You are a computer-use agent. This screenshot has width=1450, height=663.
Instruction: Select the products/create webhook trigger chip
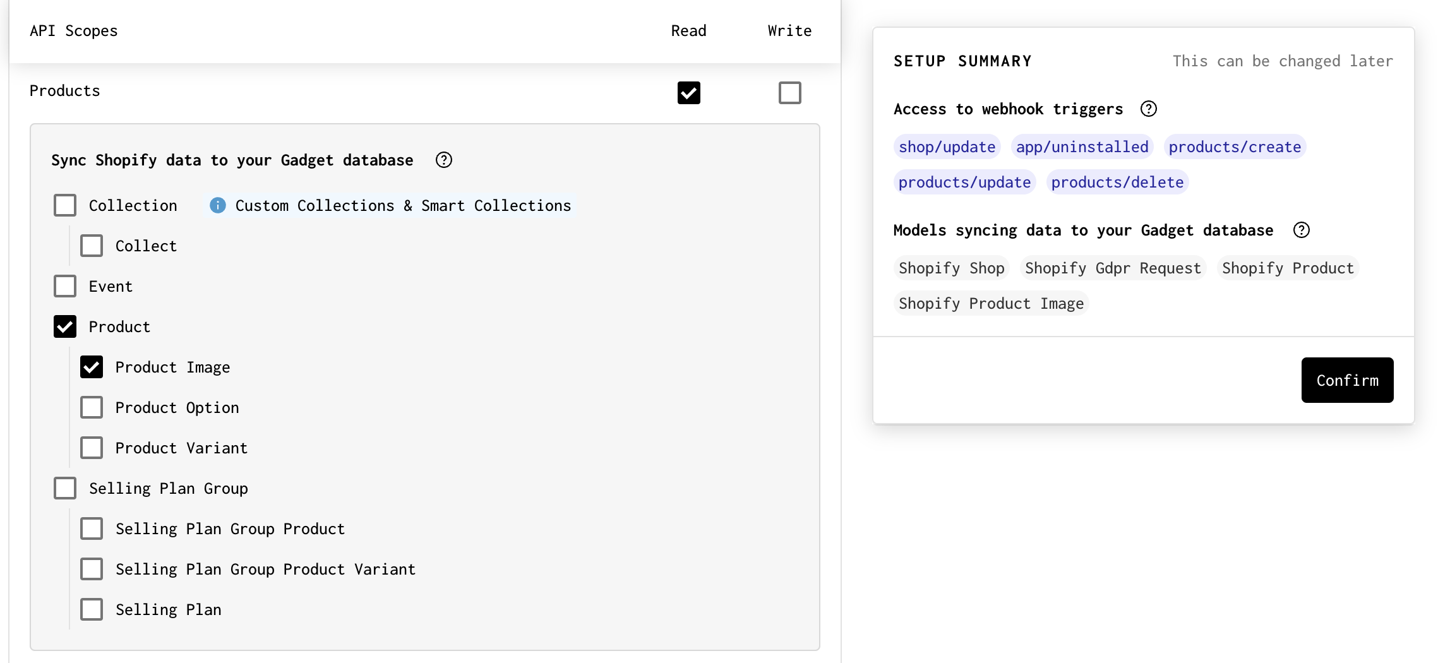(x=1235, y=146)
